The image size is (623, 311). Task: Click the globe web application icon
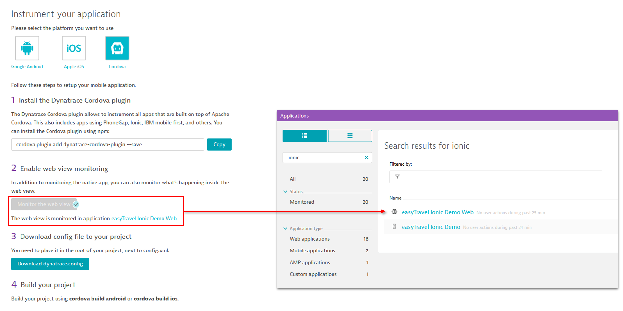(394, 212)
